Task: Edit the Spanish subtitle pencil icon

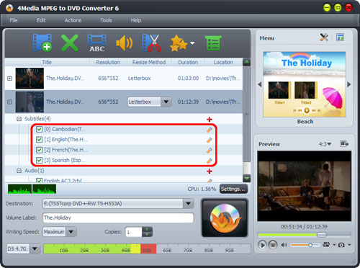Action: click(210, 161)
